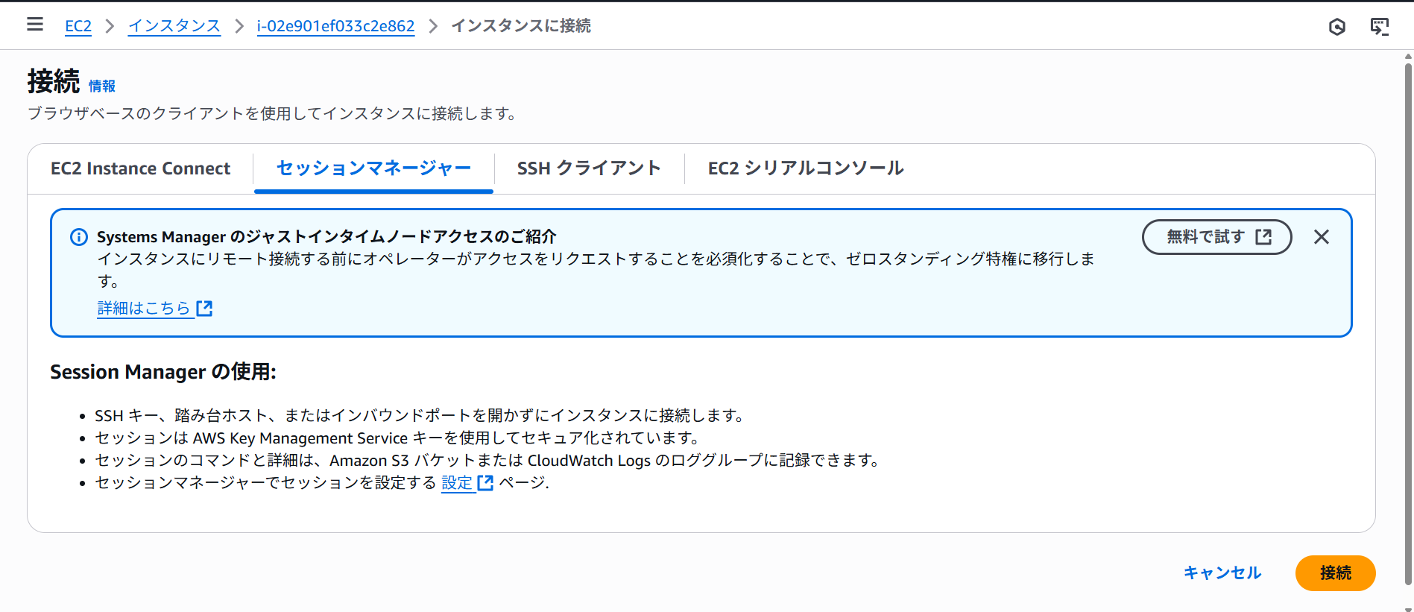The width and height of the screenshot is (1414, 612).
Task: Click the orange 接続 button
Action: (x=1335, y=572)
